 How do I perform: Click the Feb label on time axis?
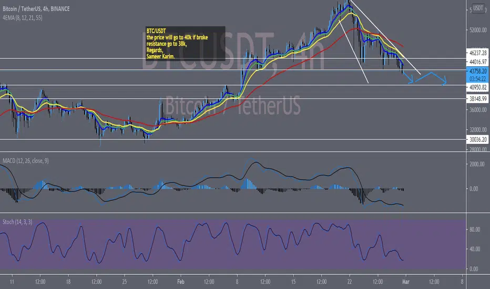[x=181, y=282]
